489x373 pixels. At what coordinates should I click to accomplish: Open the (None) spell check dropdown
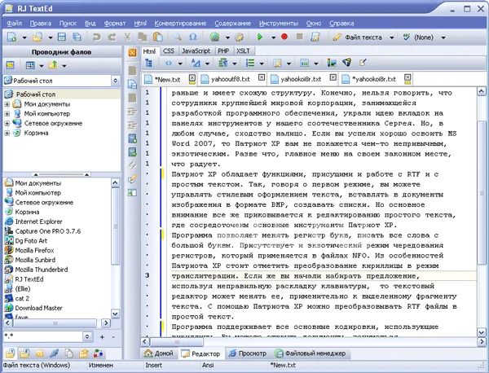point(443,37)
